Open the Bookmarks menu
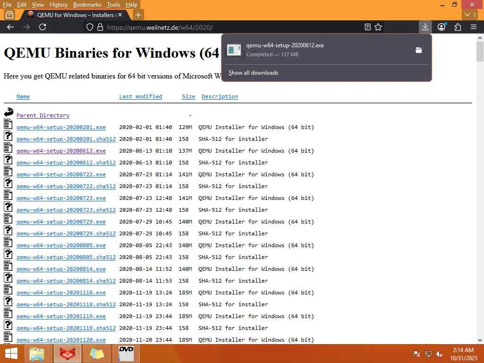484x363 pixels. [87, 5]
